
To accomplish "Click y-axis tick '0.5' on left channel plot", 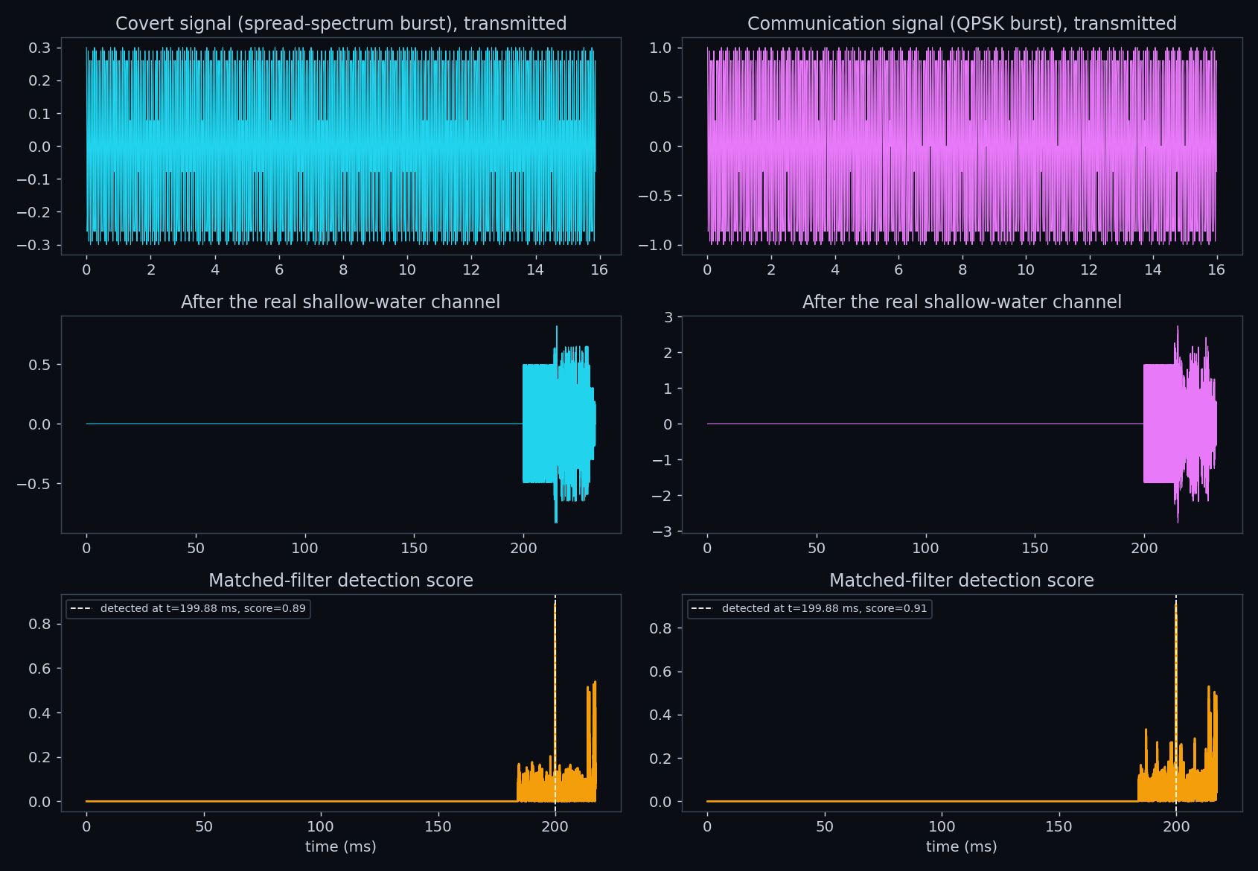I will [x=40, y=365].
